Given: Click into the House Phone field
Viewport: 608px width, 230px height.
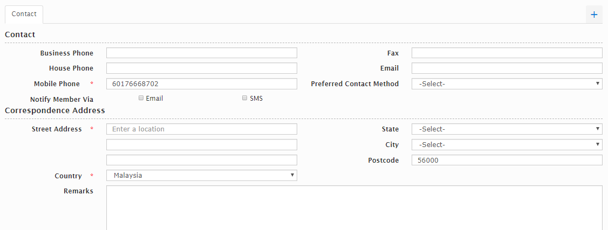Looking at the screenshot, I should point(201,68).
